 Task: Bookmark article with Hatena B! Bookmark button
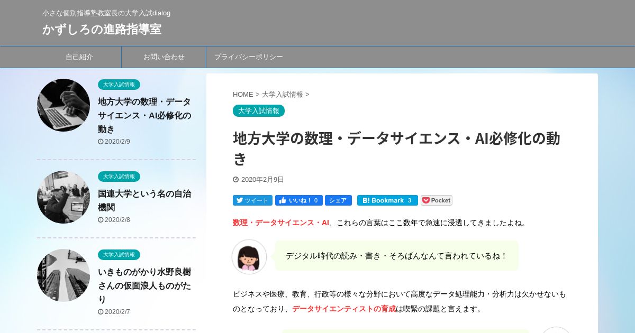click(387, 200)
